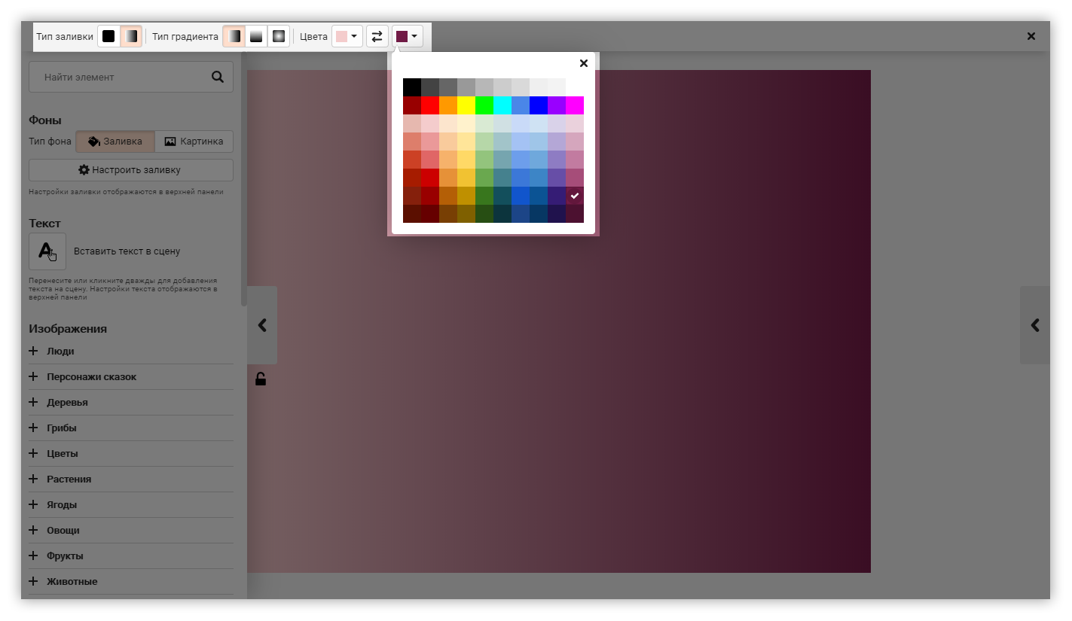Collapse left panel with arrow handle
The width and height of the screenshot is (1072, 621).
point(262,325)
